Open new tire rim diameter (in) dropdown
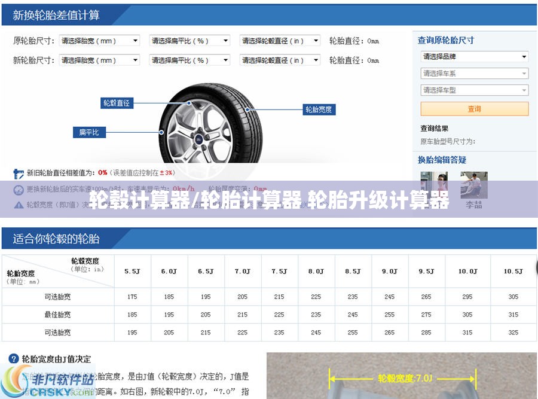The width and height of the screenshot is (538, 399). 280,60
